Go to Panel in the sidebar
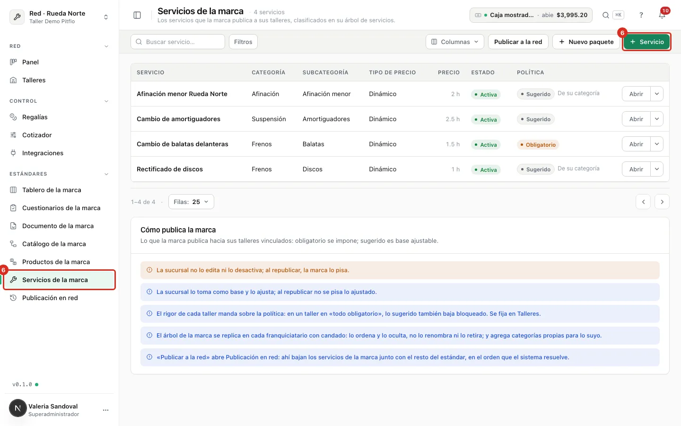Image resolution: width=681 pixels, height=426 pixels. pyautogui.click(x=60, y=62)
